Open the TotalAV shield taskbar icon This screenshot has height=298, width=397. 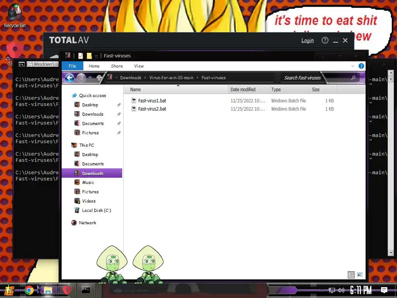pyautogui.click(x=67, y=290)
